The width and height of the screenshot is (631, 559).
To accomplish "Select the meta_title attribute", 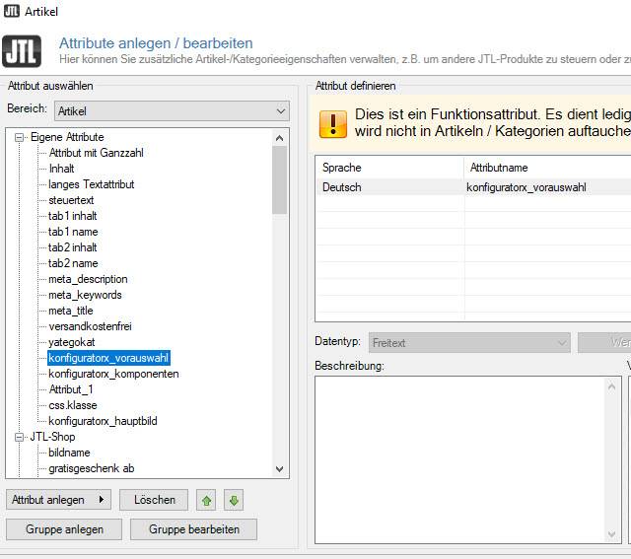I will tap(71, 311).
